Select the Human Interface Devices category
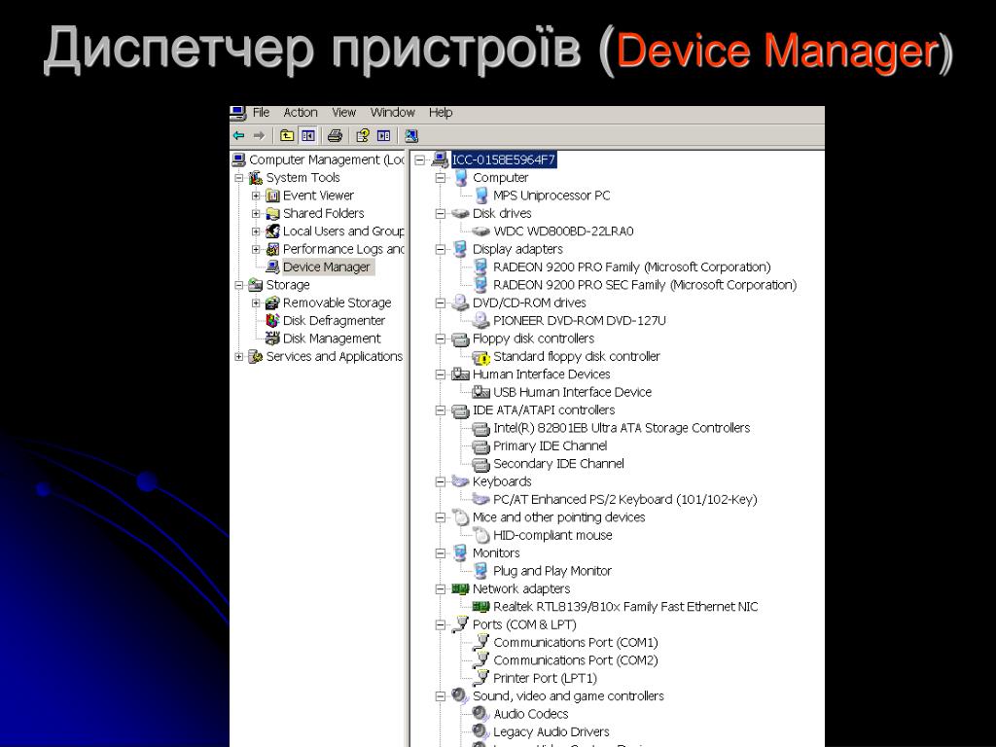This screenshot has width=996, height=747. (x=541, y=374)
